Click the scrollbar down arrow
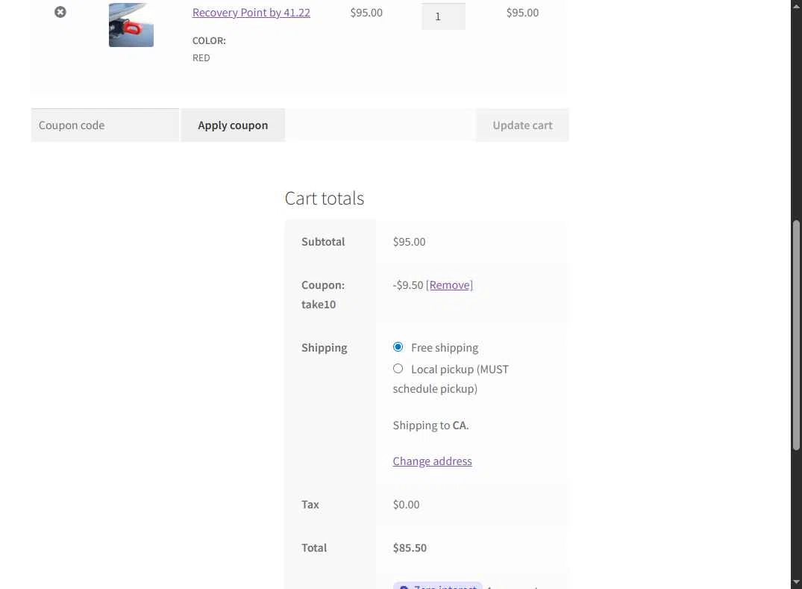802x589 pixels. click(x=796, y=582)
